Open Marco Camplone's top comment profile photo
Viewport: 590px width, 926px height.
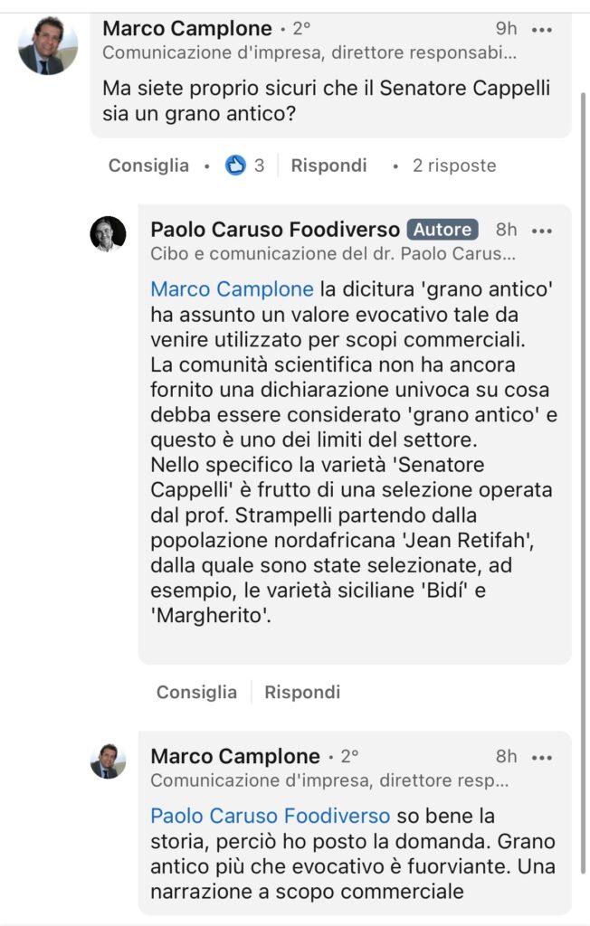click(48, 46)
